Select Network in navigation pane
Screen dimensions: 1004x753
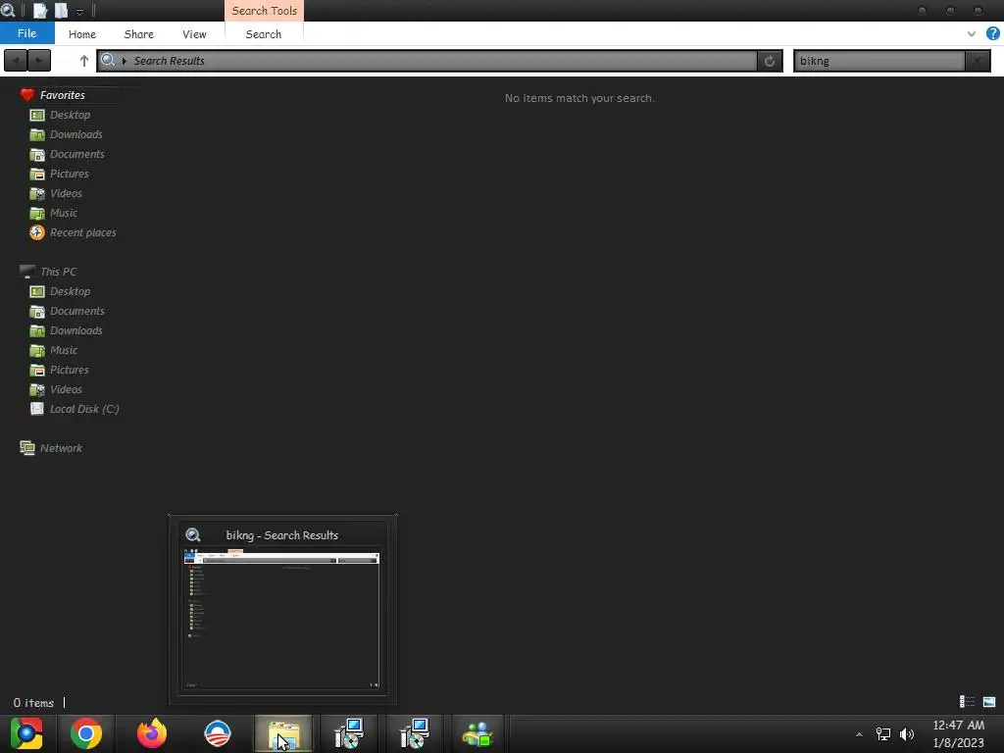(x=61, y=448)
